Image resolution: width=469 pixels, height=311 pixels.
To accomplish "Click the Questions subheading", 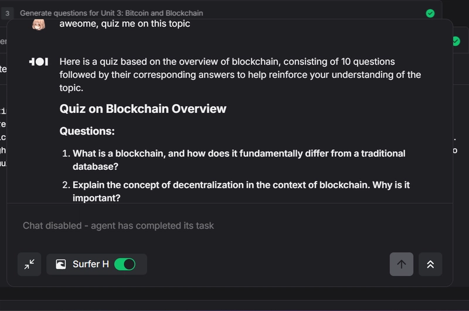I will point(87,131).
